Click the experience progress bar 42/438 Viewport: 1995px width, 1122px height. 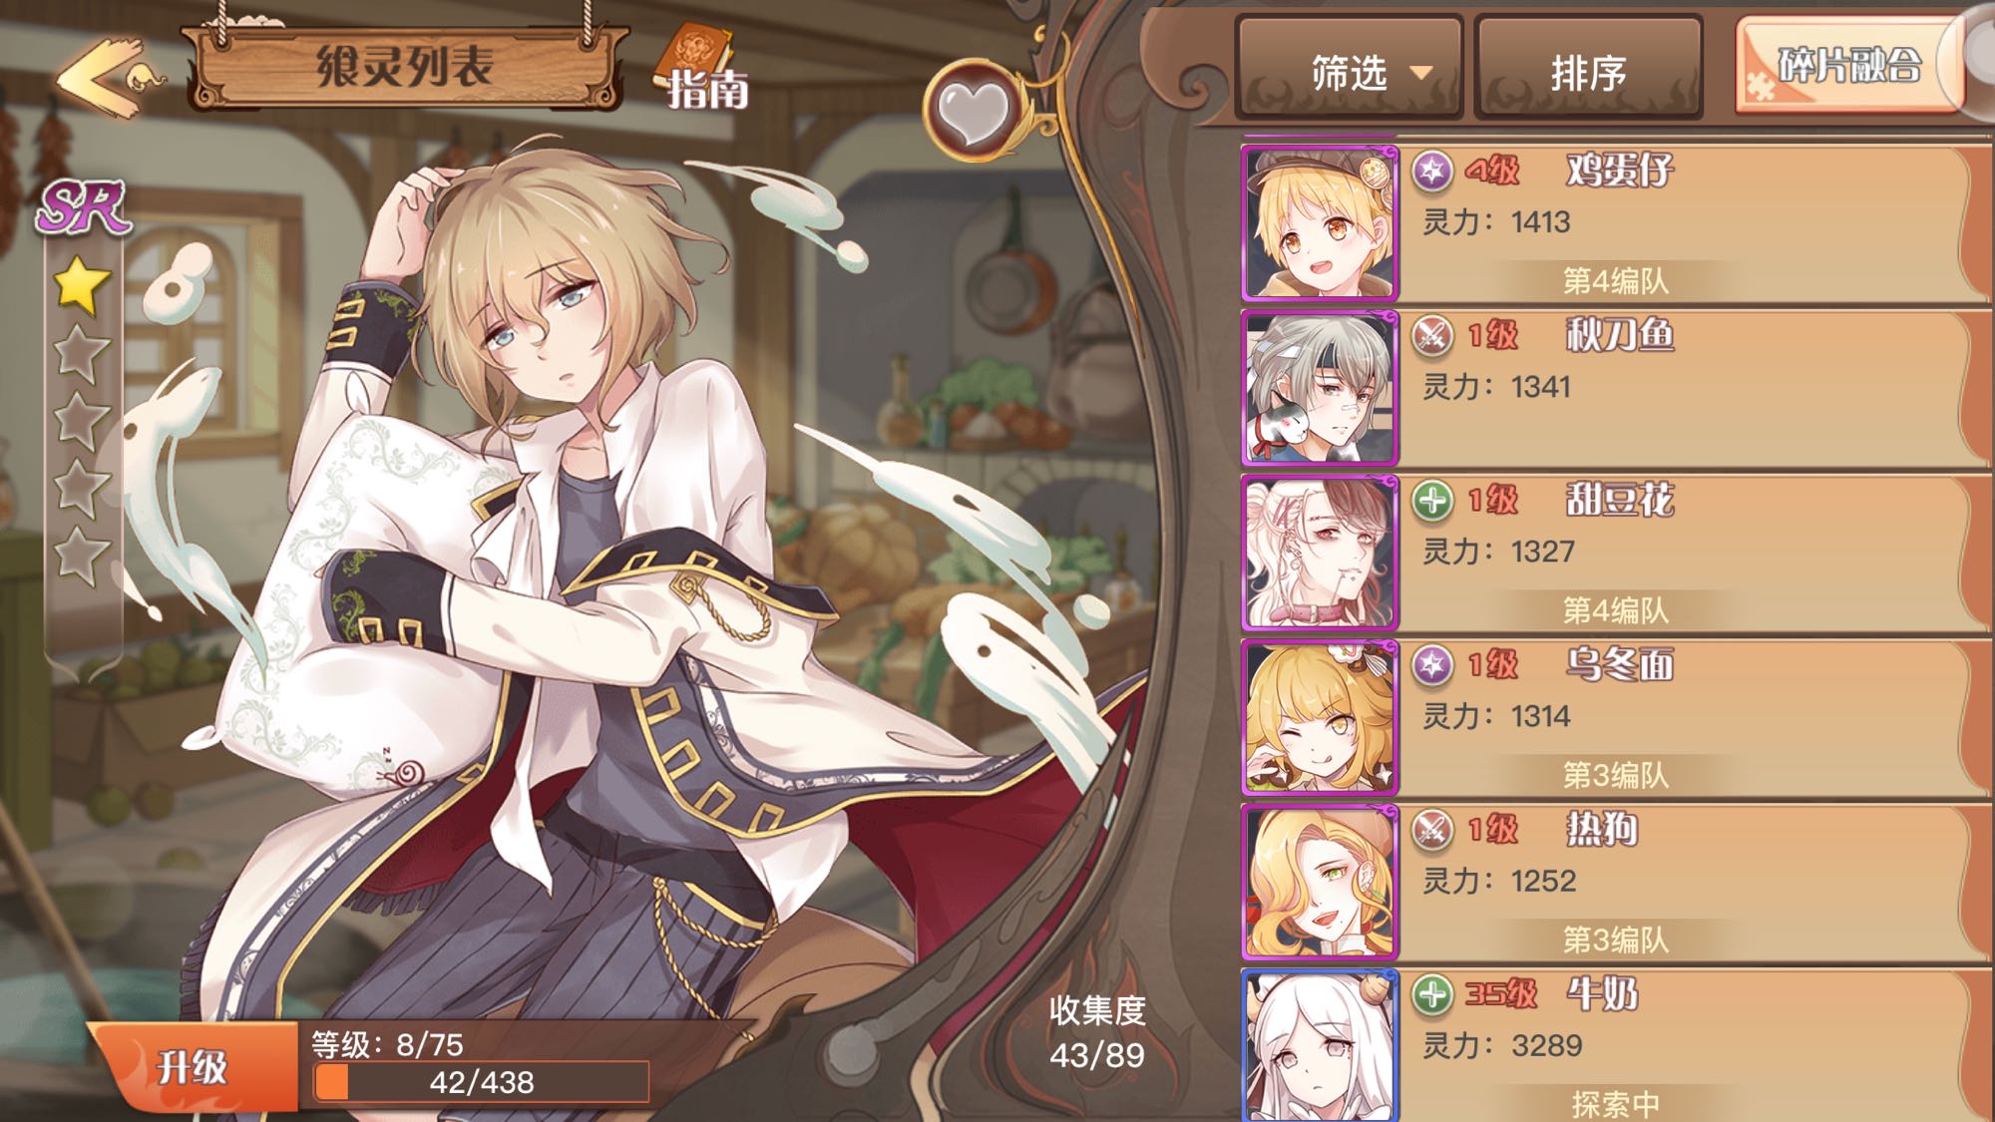[481, 1082]
